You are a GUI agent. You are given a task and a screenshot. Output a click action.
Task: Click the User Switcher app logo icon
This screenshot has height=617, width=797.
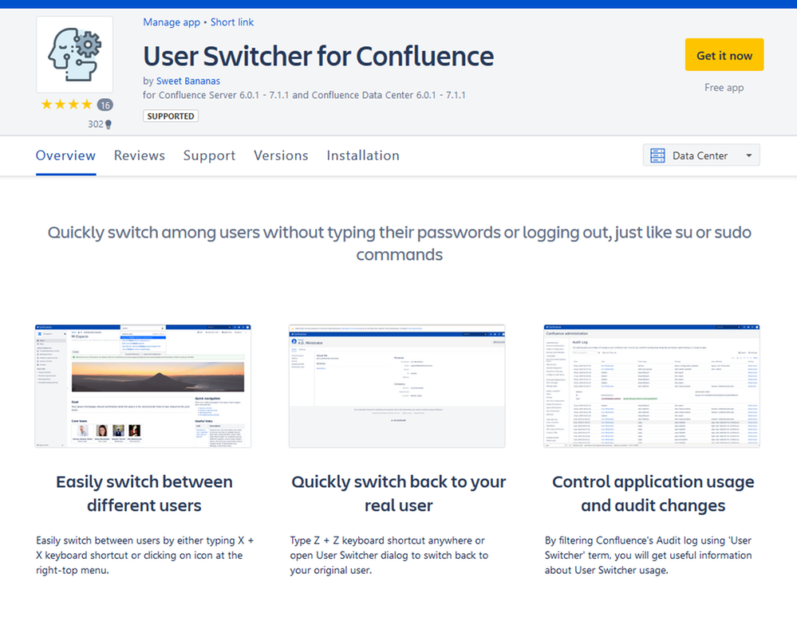(75, 54)
